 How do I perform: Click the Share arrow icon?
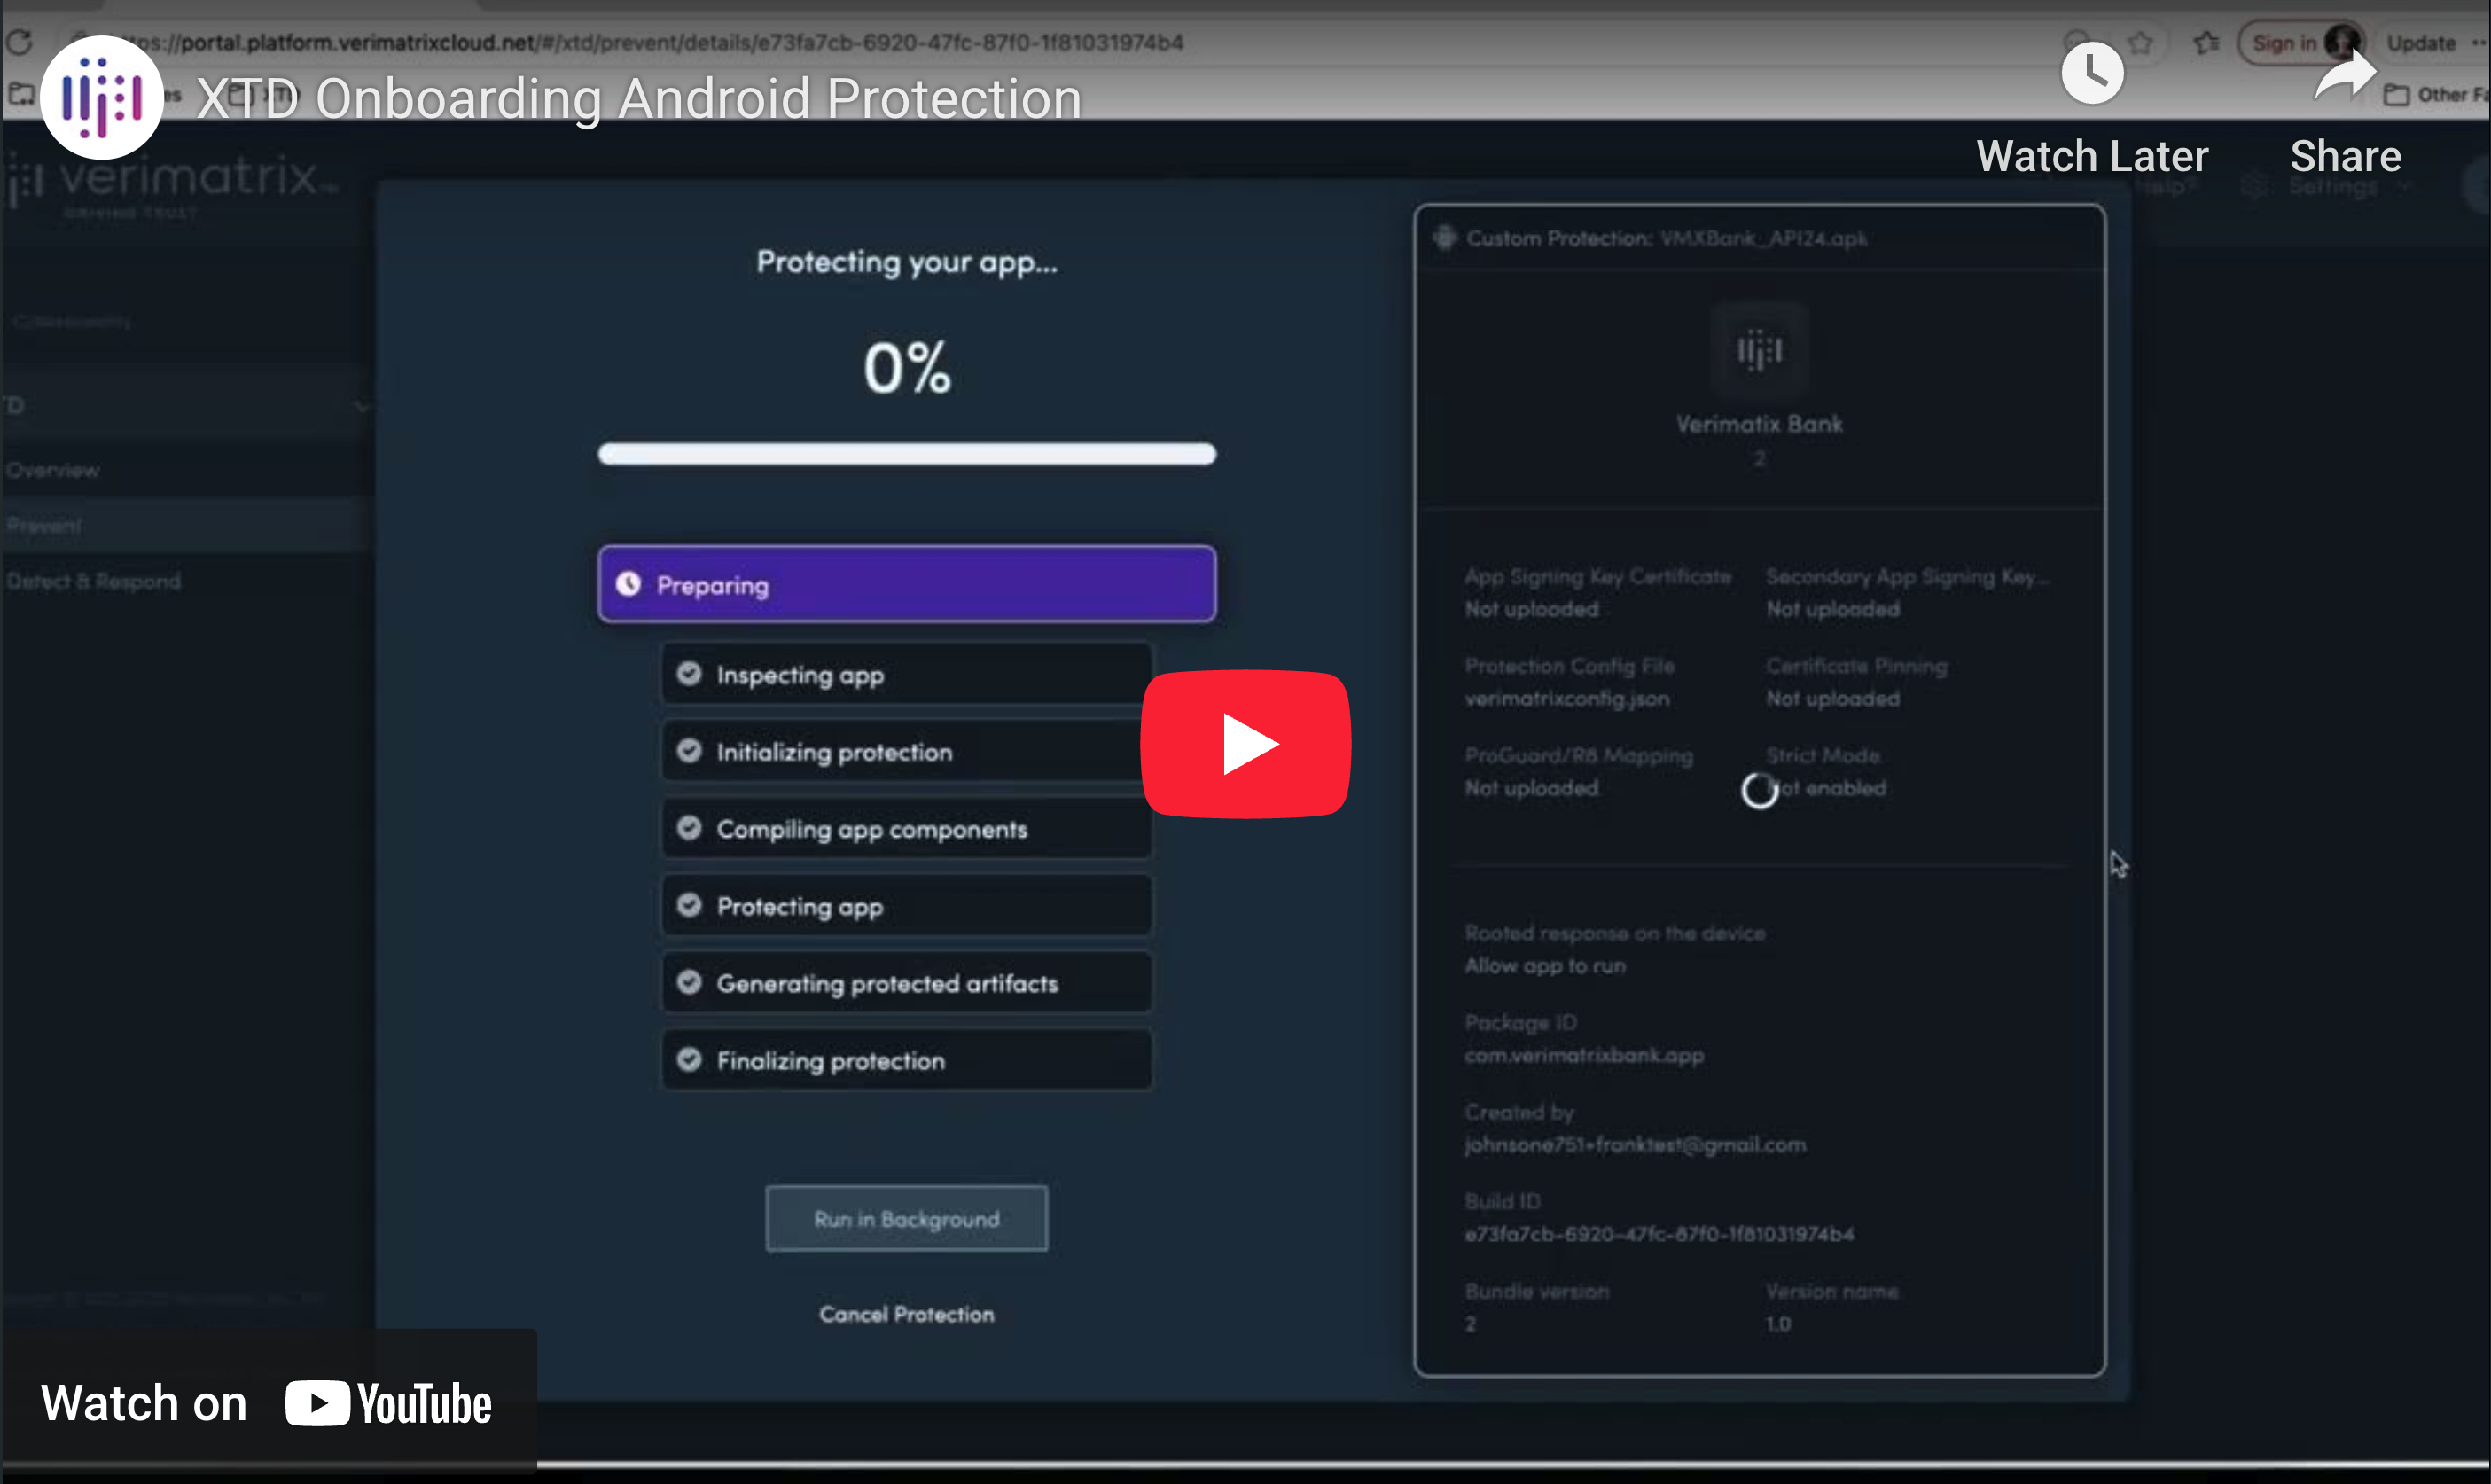[x=2345, y=73]
